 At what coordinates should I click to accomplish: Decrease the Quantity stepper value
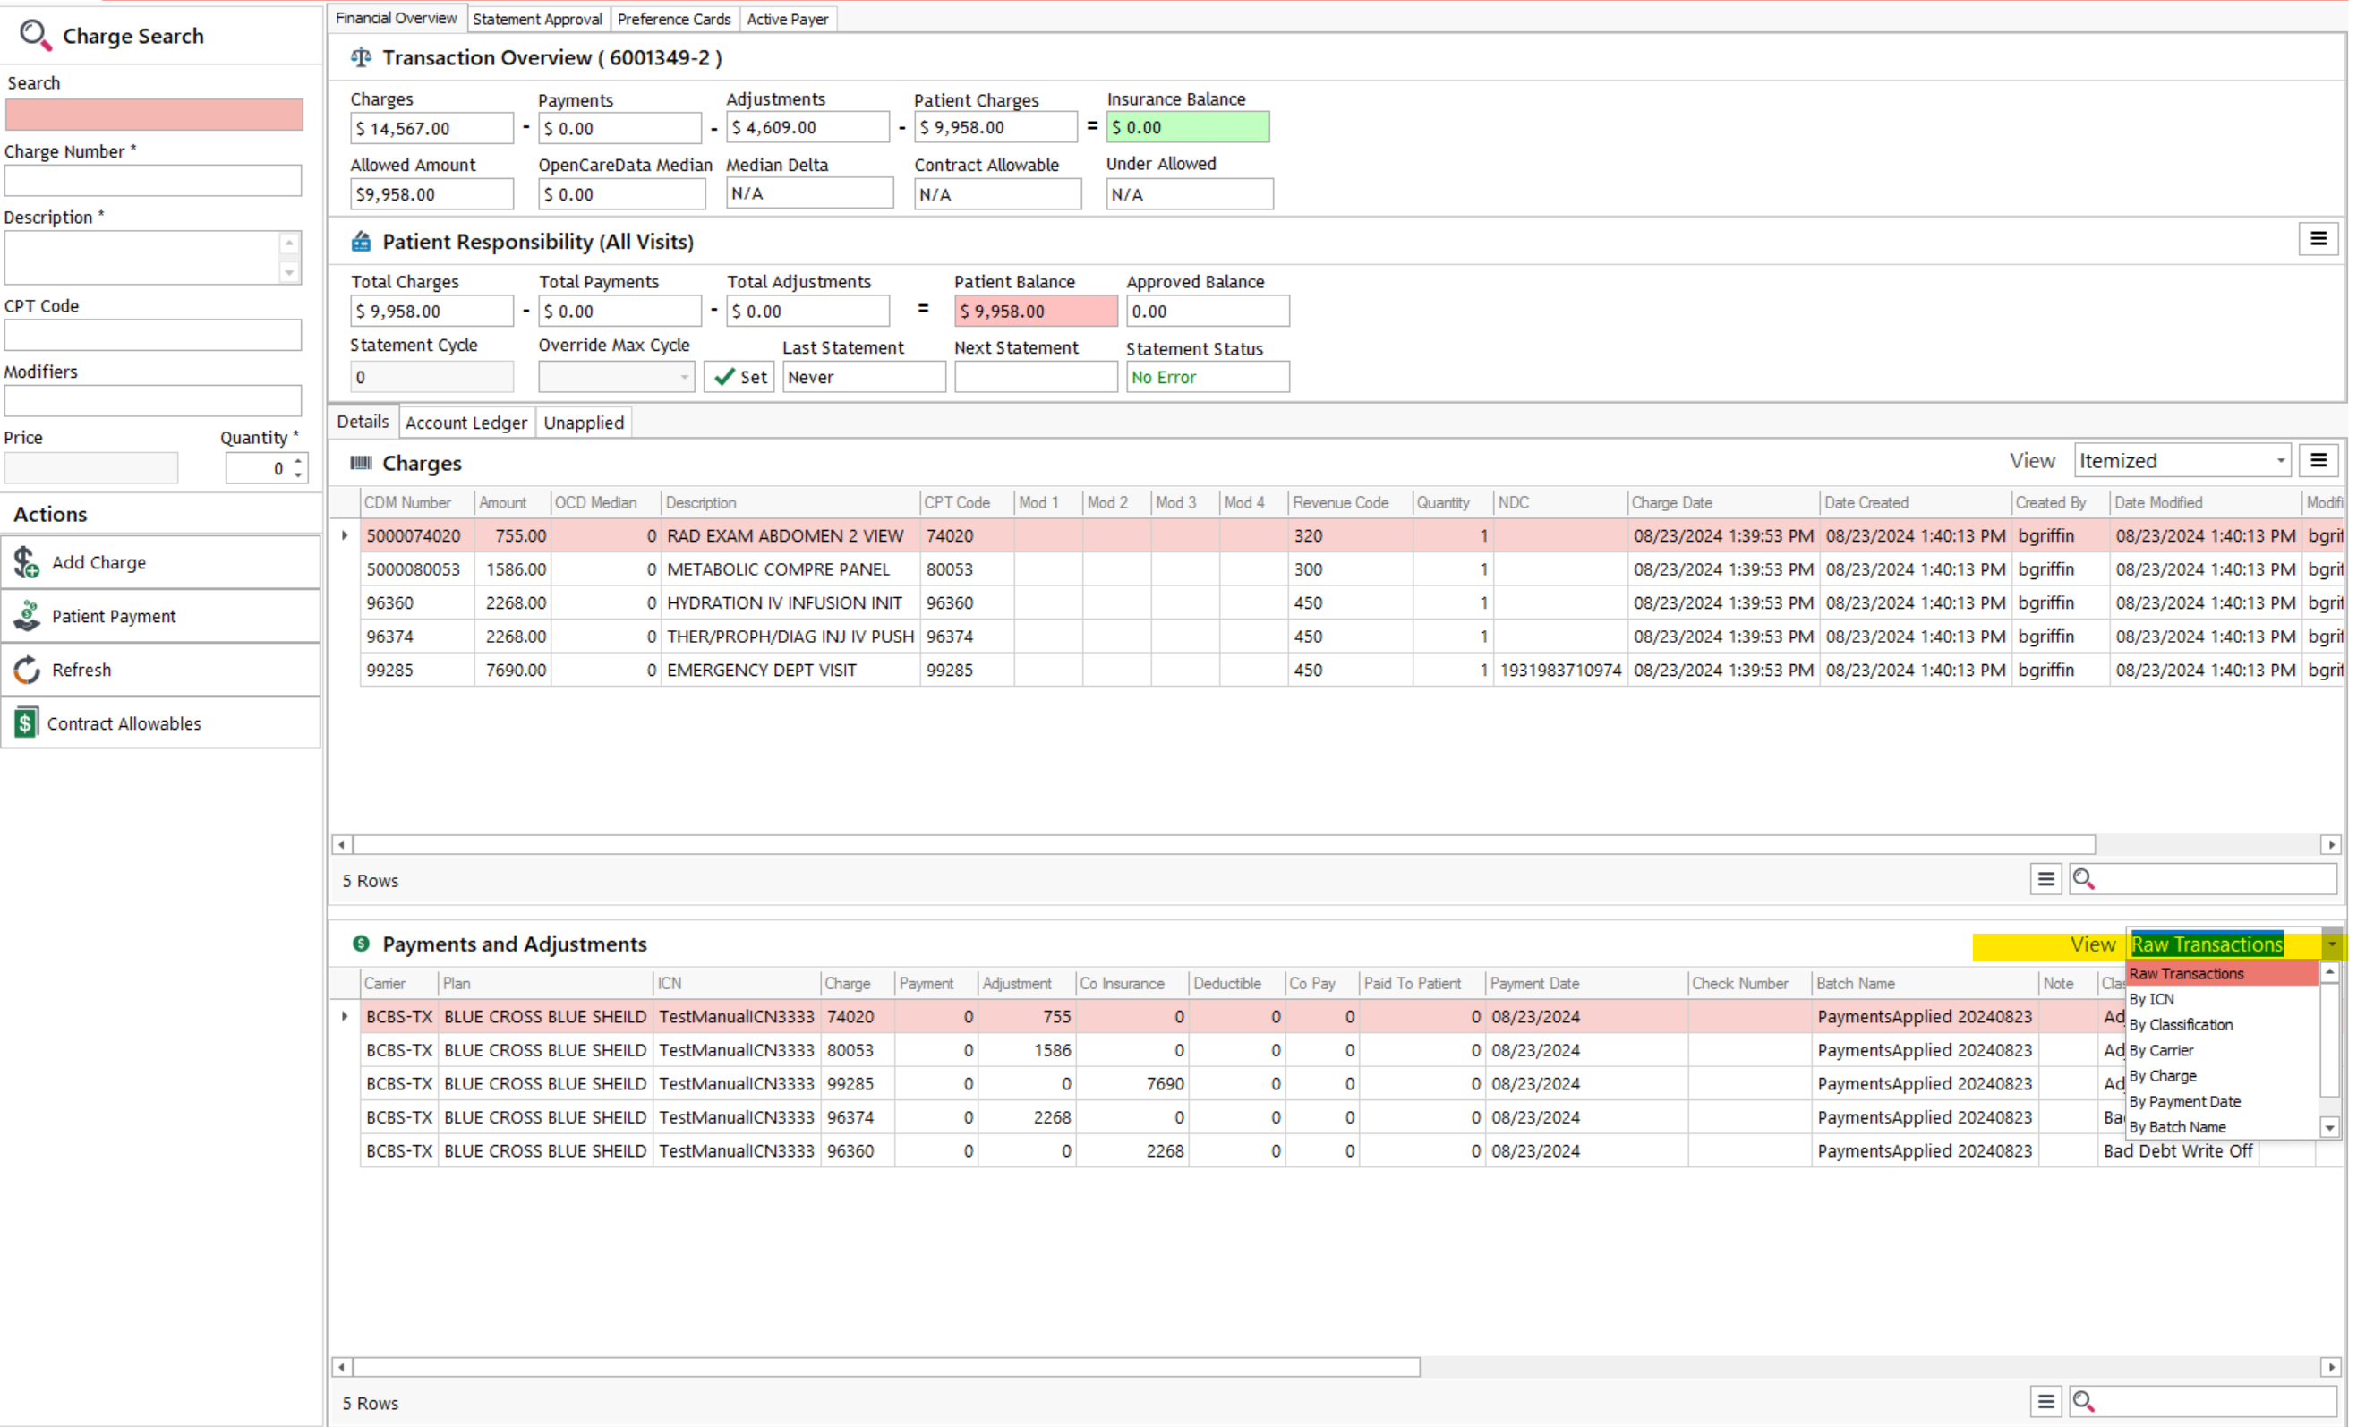coord(299,476)
